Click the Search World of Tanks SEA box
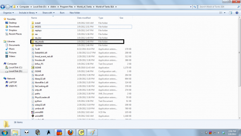The width and height of the screenshot is (241, 136). pyautogui.click(x=218, y=7)
